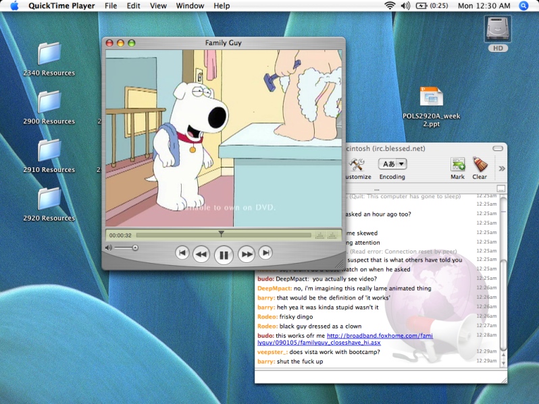Screen dimensions: 539x404
Task: Open Spotlight search icon
Action: click(523, 6)
